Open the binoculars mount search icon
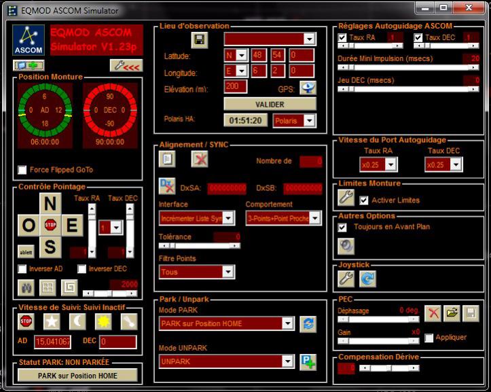 point(26,287)
